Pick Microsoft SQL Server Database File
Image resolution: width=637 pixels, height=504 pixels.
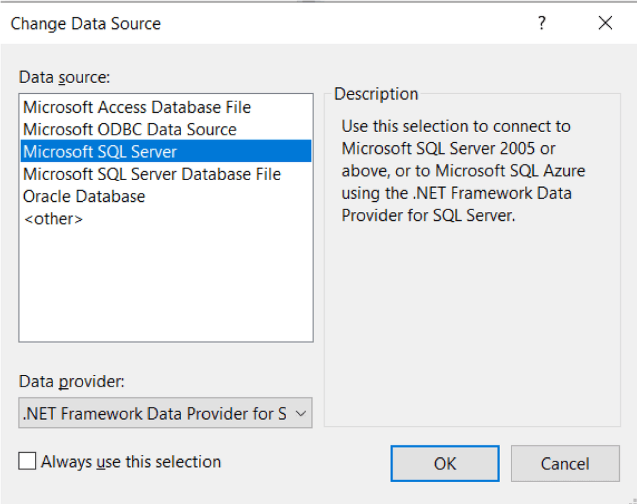coord(152,174)
